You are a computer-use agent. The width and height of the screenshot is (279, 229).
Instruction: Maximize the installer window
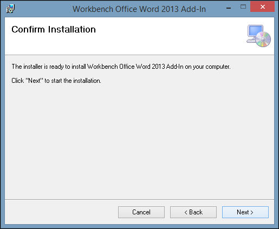click(x=243, y=7)
